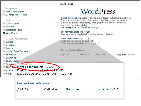Click the bullet icon next to Drupal
Image resolution: width=141 pixels, height=106 pixels.
[x=4, y=42]
